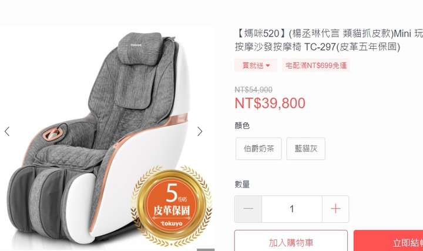Click the tokuyo logo on the chair headrest
The width and height of the screenshot is (423, 251).
click(136, 45)
